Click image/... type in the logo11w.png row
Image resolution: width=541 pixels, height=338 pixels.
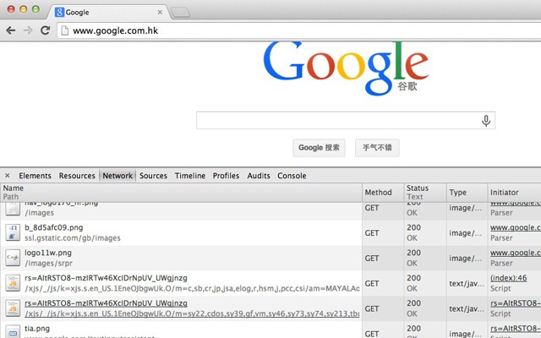click(x=465, y=259)
